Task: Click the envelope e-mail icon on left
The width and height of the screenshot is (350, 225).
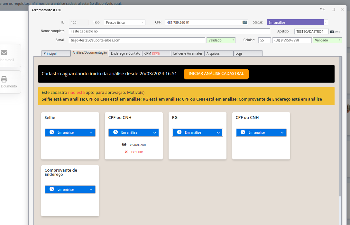Action: pyautogui.click(x=4, y=52)
